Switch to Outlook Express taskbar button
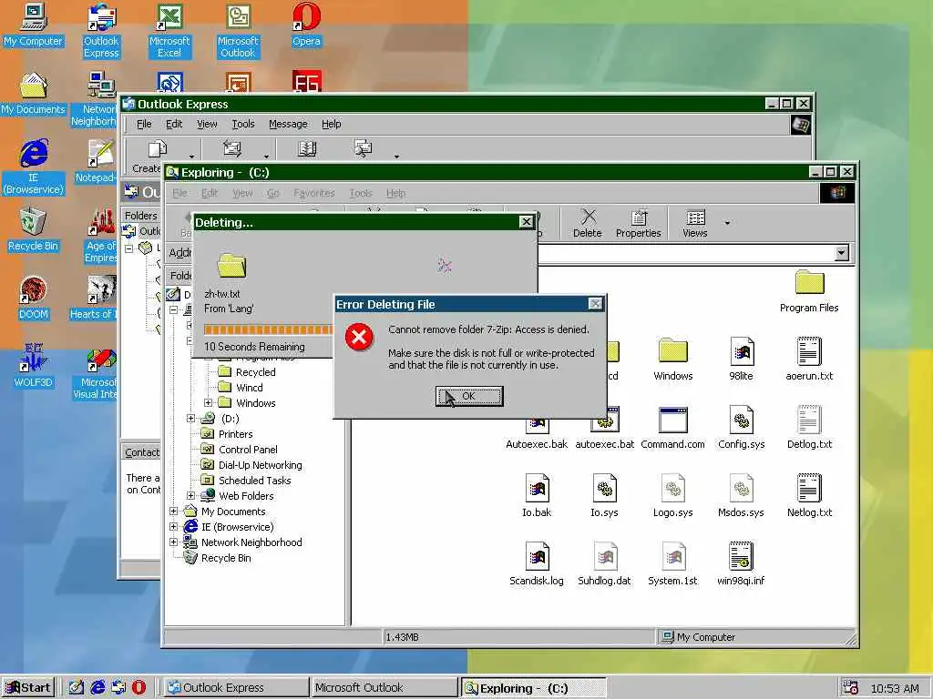The width and height of the screenshot is (933, 699). pyautogui.click(x=236, y=687)
